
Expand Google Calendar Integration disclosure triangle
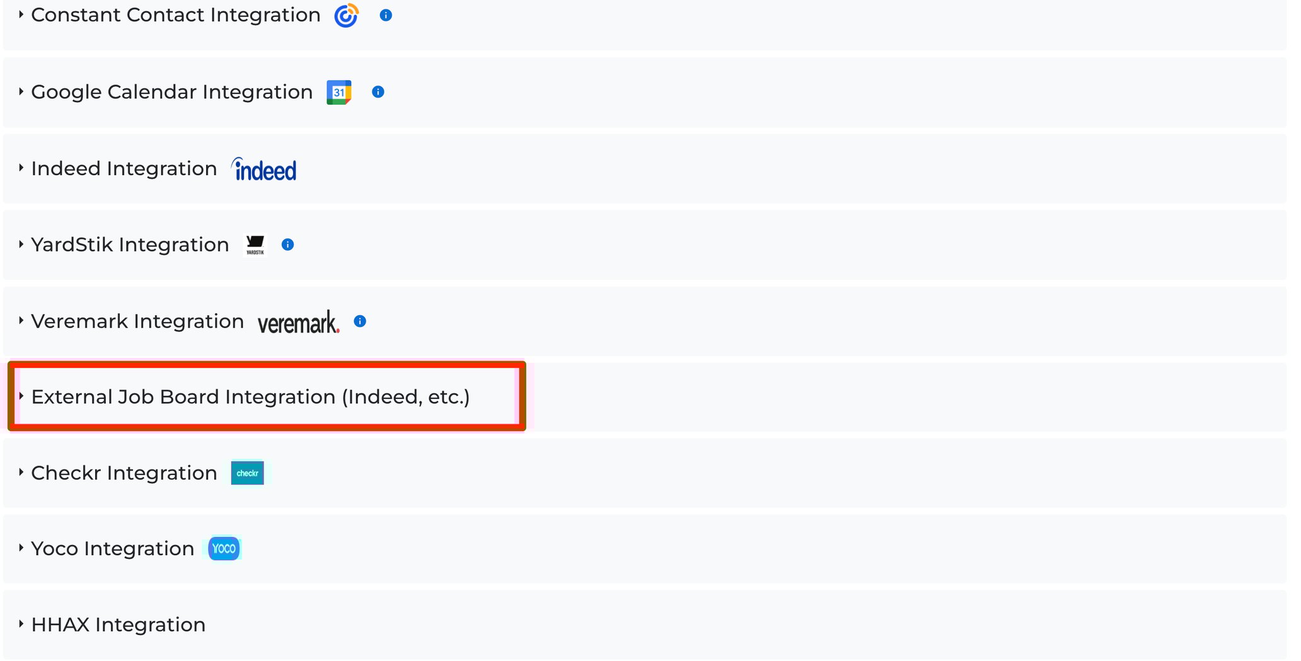(21, 91)
